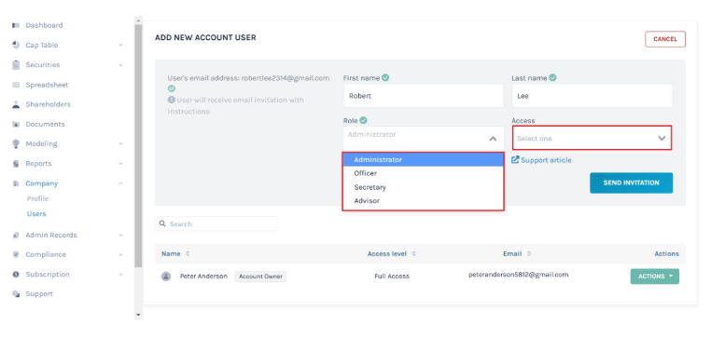The width and height of the screenshot is (711, 338).
Task: Sort table by Email column arrows
Action: 529,254
